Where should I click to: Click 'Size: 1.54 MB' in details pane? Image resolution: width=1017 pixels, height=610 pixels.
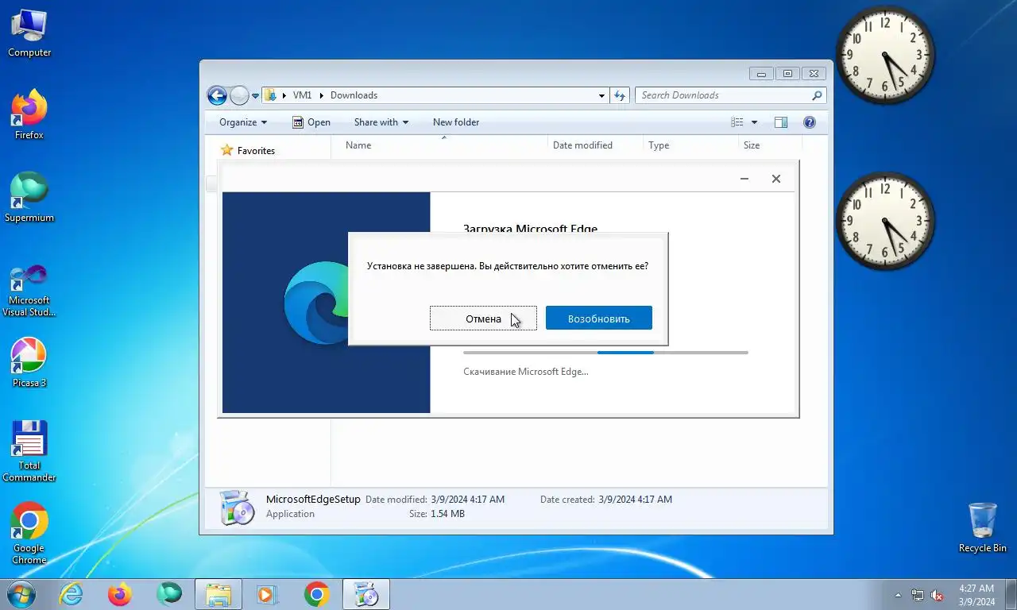point(437,514)
